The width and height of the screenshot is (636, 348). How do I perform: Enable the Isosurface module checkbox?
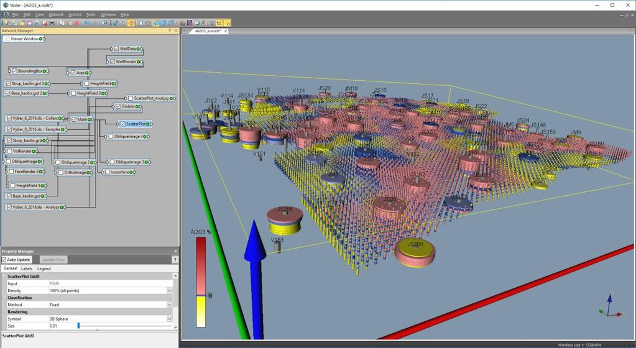(107, 172)
